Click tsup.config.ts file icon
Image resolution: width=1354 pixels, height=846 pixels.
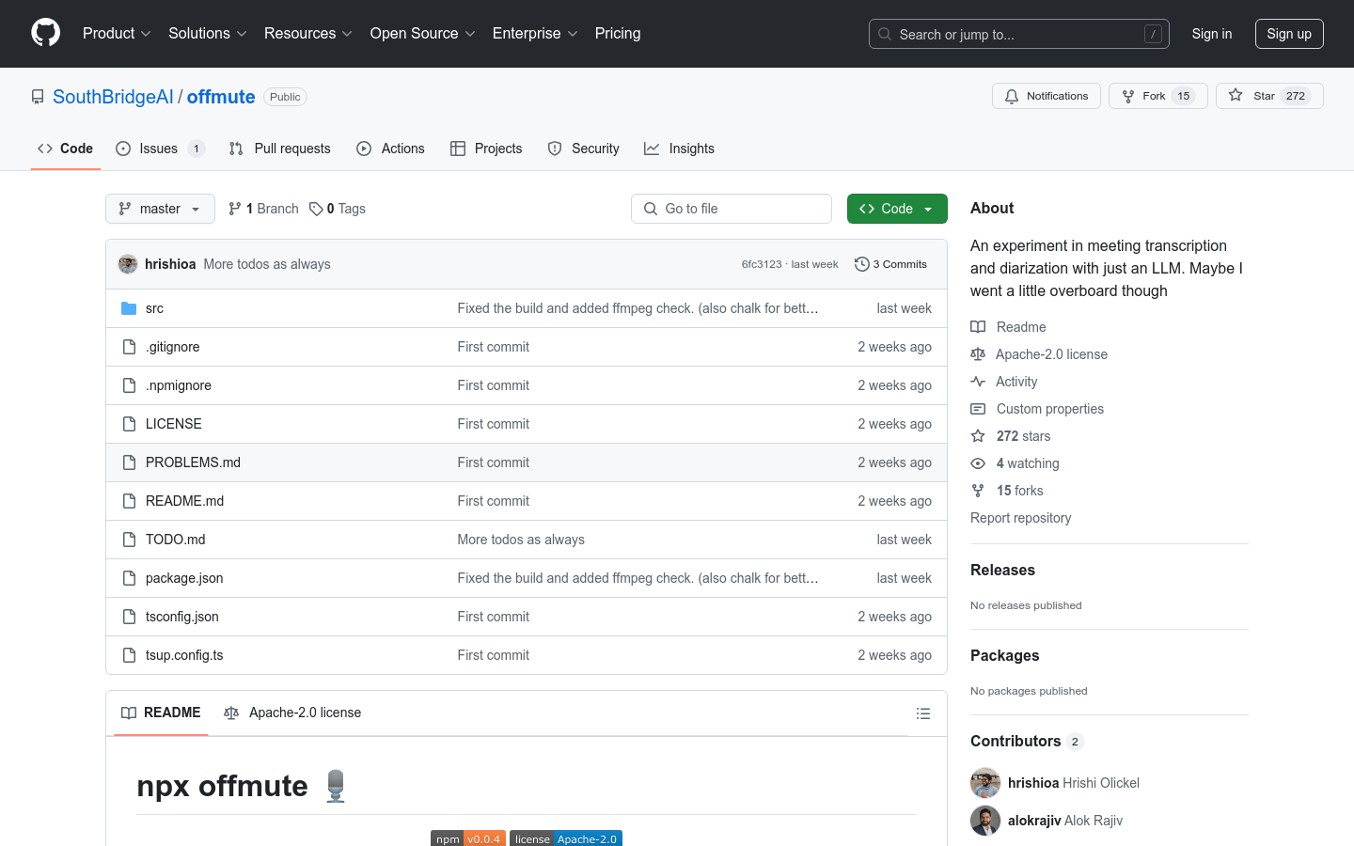tap(129, 655)
